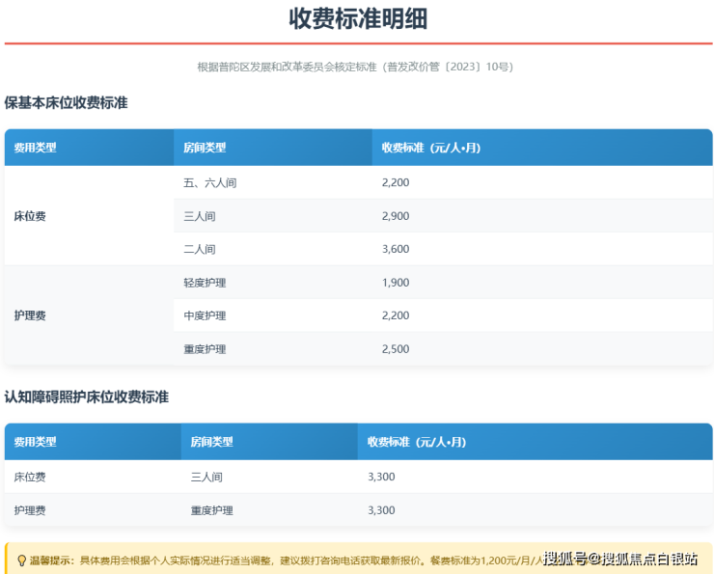Click the 2,500 price for 重度护理
The width and height of the screenshot is (714, 574).
[x=396, y=349]
